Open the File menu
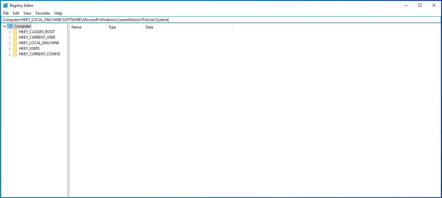Image resolution: width=442 pixels, height=198 pixels. pyautogui.click(x=6, y=13)
